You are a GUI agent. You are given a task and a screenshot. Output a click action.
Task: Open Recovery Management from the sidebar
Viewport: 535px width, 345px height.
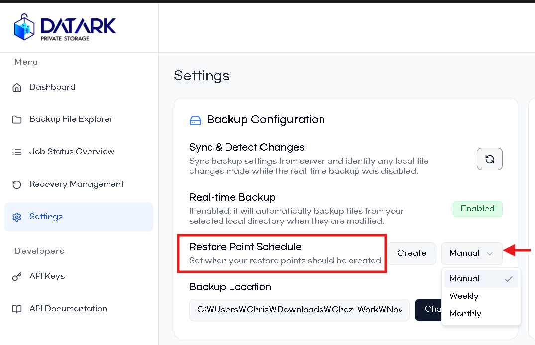76,184
